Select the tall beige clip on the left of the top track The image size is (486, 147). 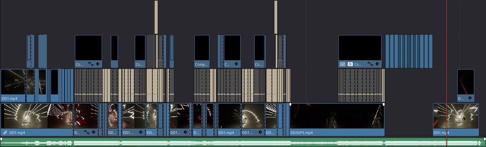156,17
